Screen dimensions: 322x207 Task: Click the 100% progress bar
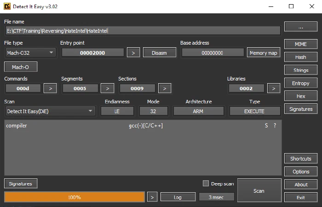75,197
